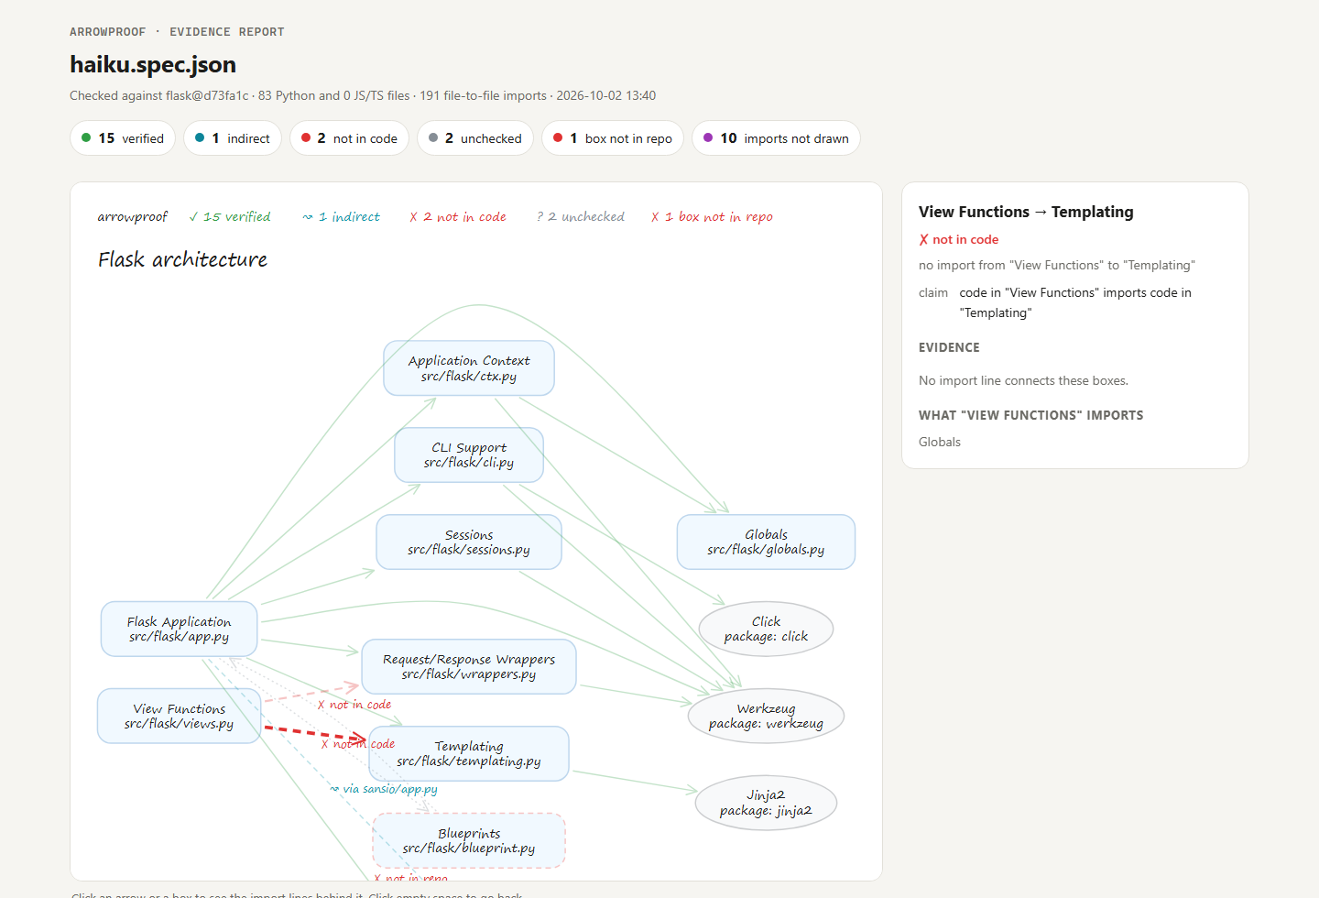Open the Sessions diagram box
Viewport: 1319px width, 898px height.
click(x=469, y=542)
